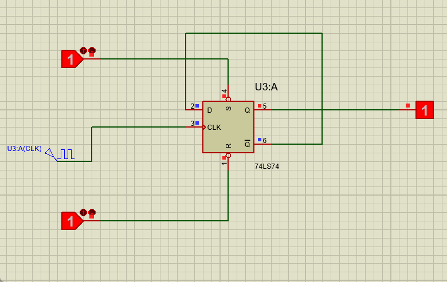Toggle the bottom logic state input
Screen dimensions: 447x282
(x=70, y=220)
